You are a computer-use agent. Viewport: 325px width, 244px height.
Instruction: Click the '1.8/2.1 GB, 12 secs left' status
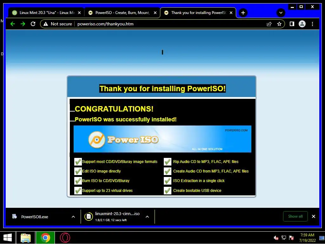[111, 220]
